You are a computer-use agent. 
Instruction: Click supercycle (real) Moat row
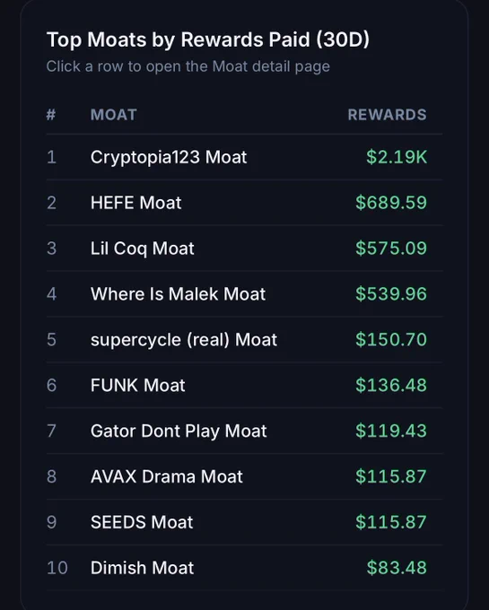coord(244,340)
